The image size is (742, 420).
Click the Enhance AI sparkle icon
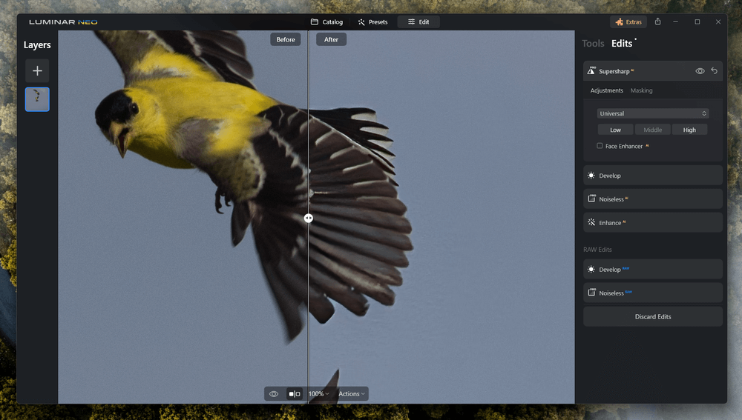[591, 222]
